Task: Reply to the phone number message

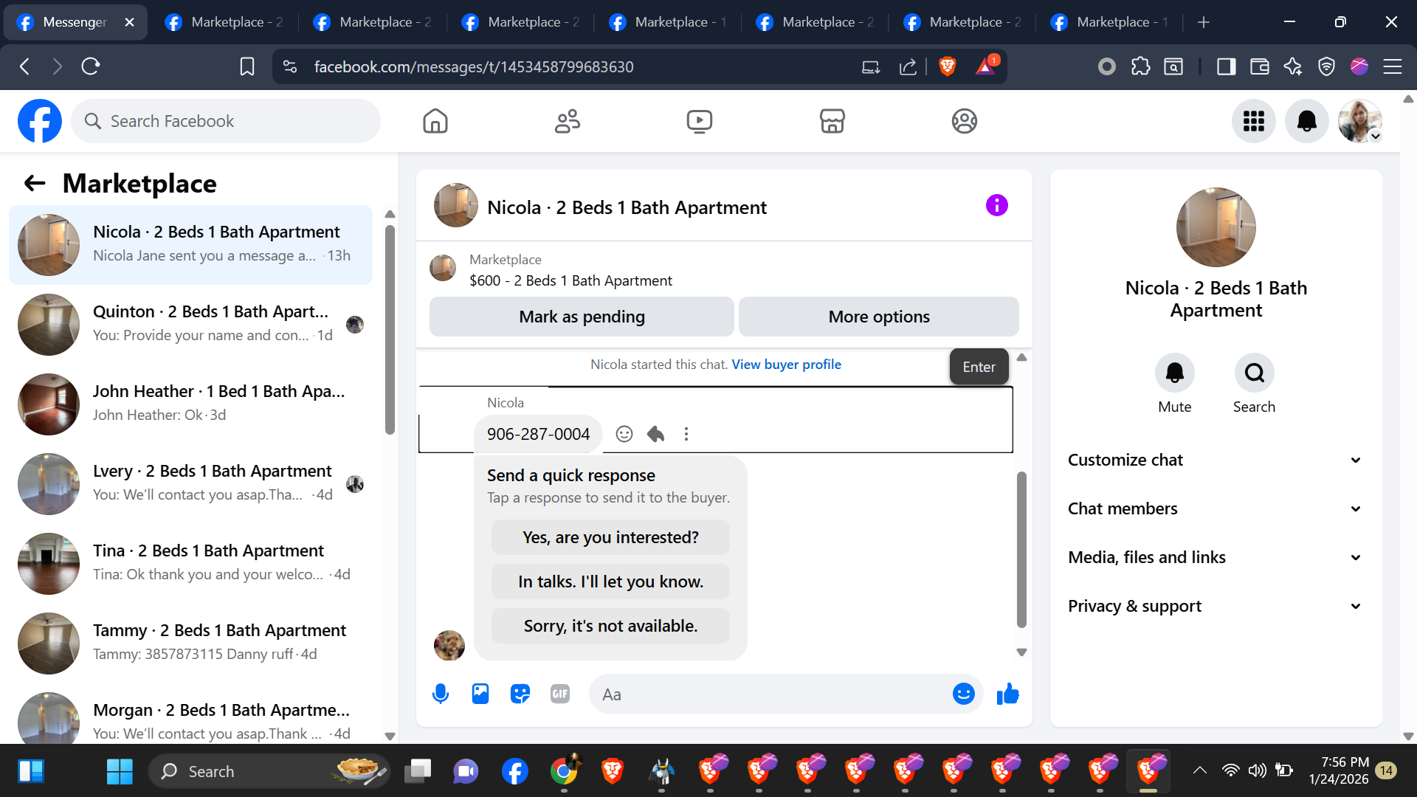Action: (x=655, y=434)
